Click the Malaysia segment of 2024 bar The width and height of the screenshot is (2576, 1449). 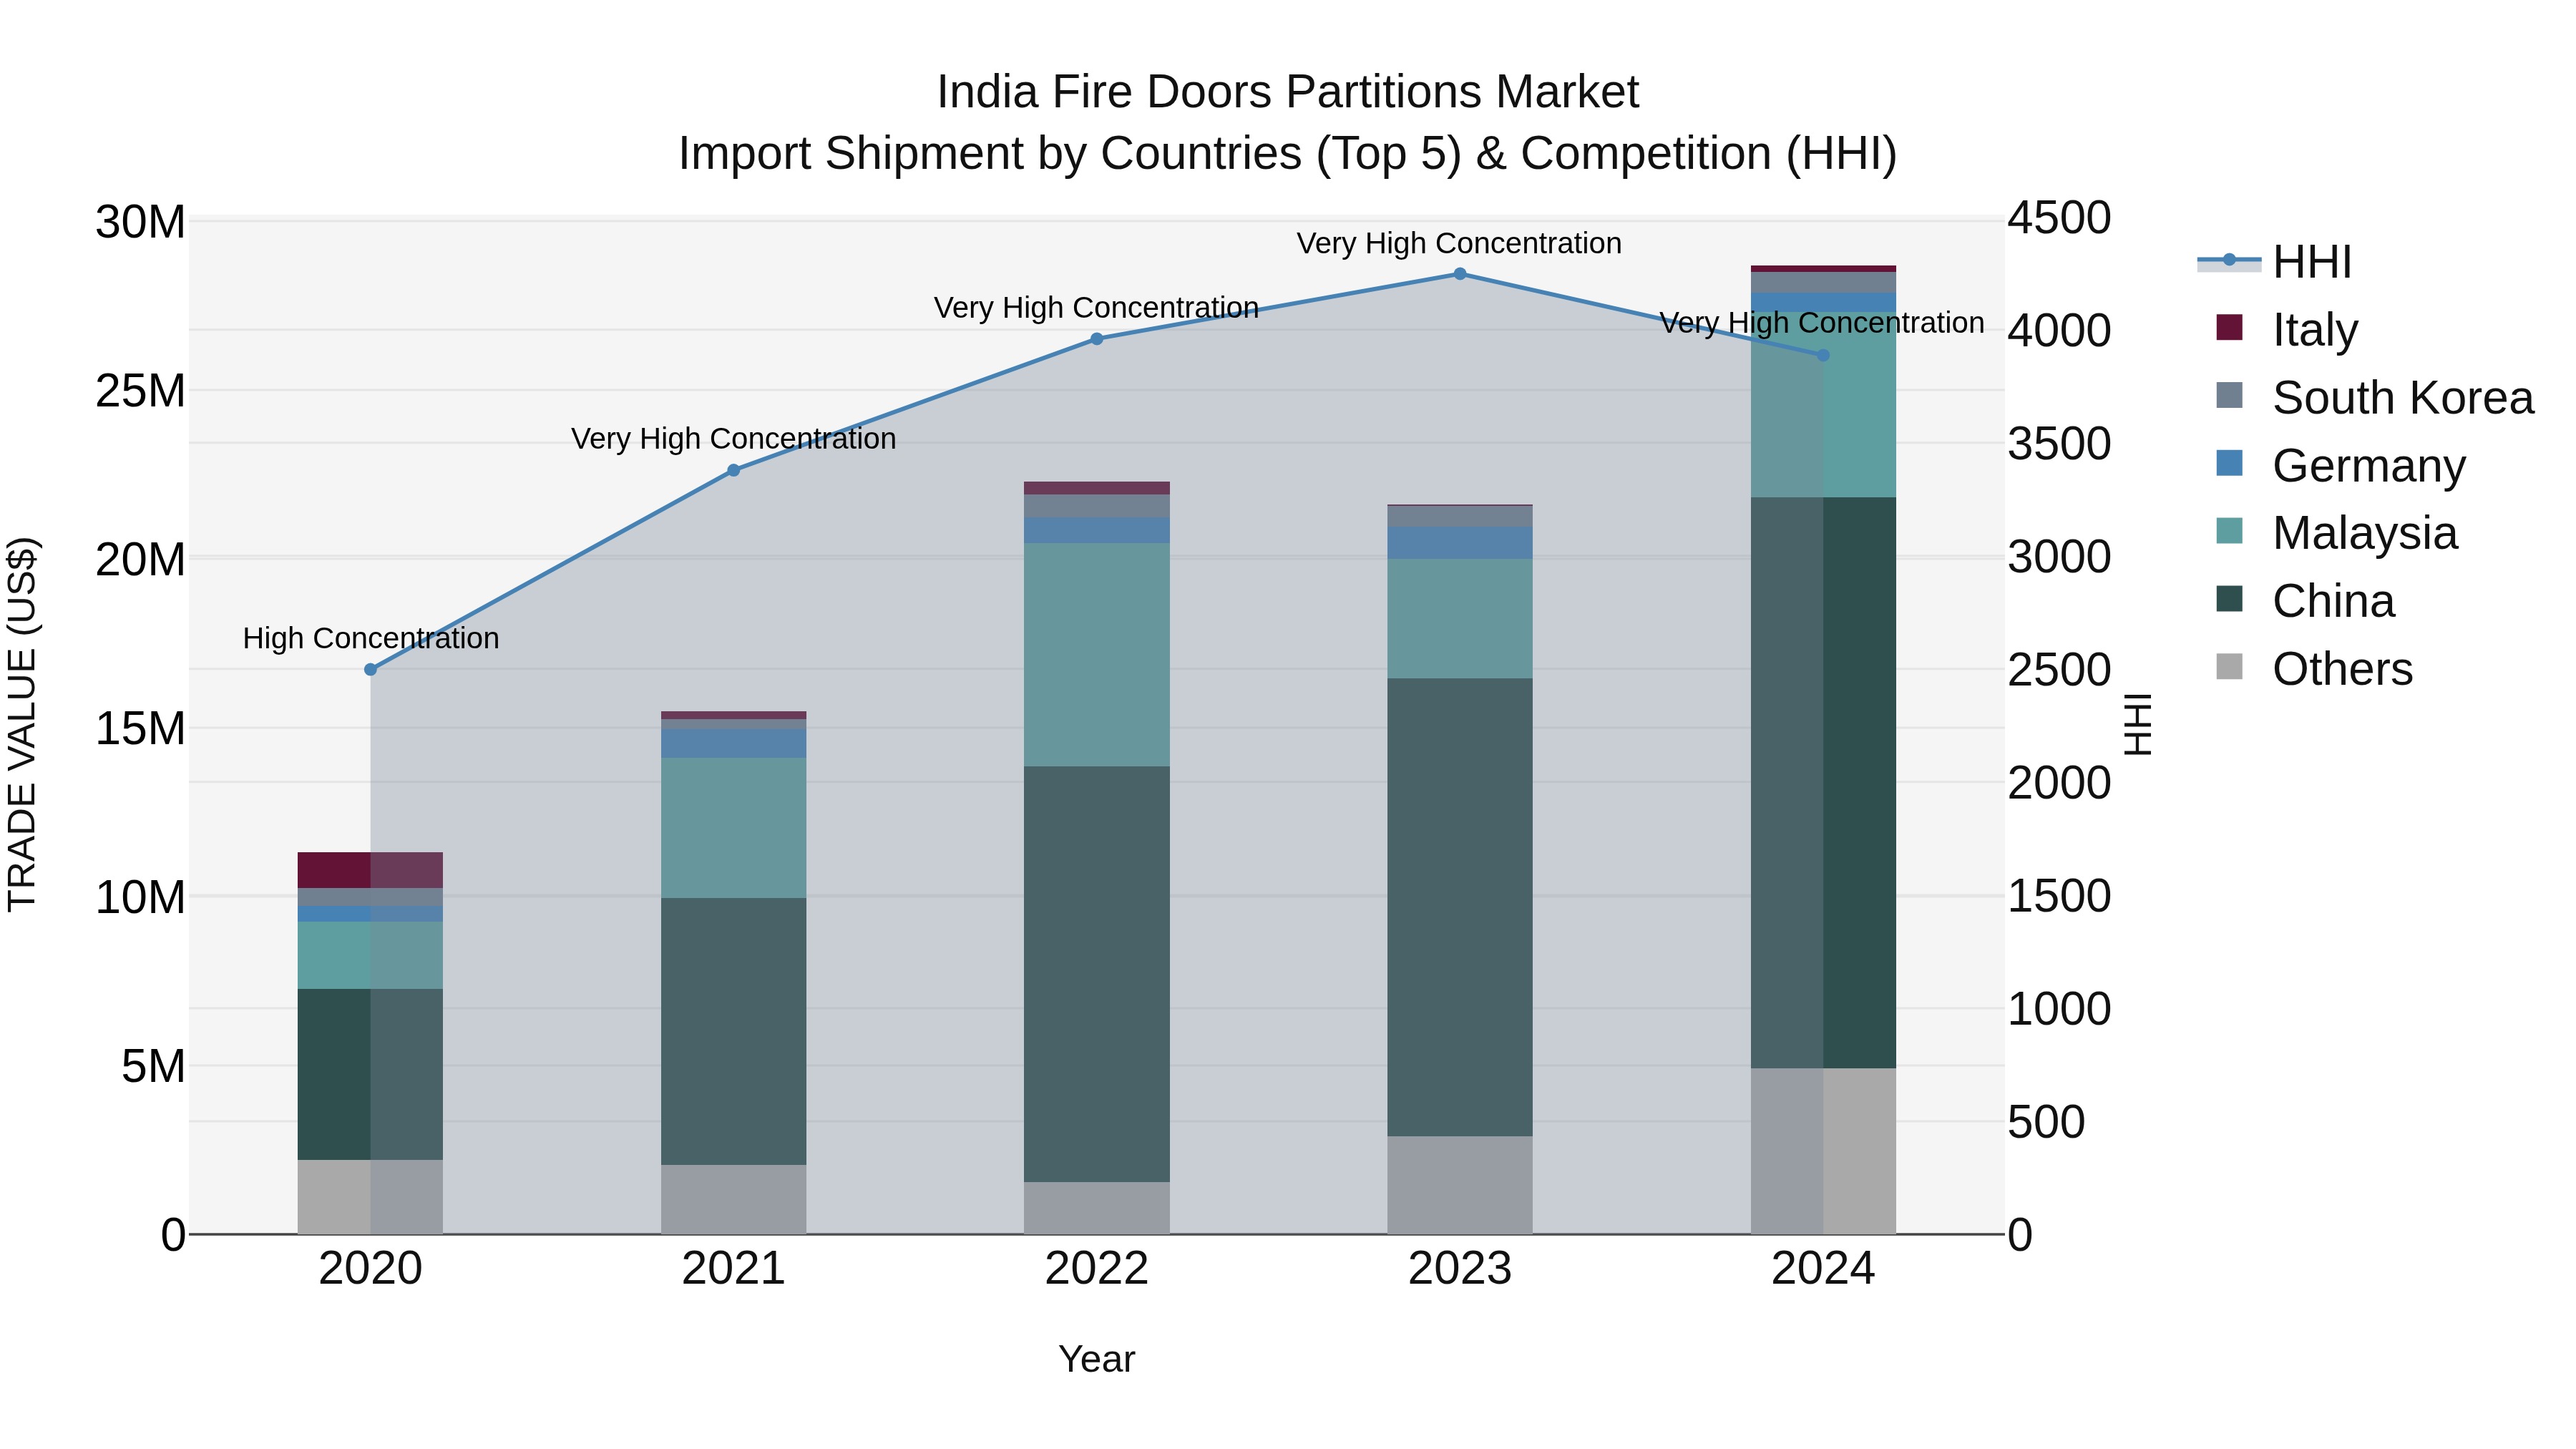(x=1822, y=404)
